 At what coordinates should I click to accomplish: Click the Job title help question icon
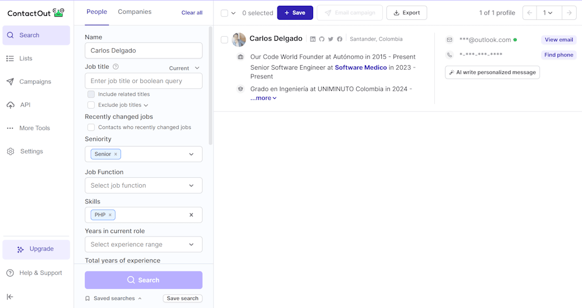[116, 67]
